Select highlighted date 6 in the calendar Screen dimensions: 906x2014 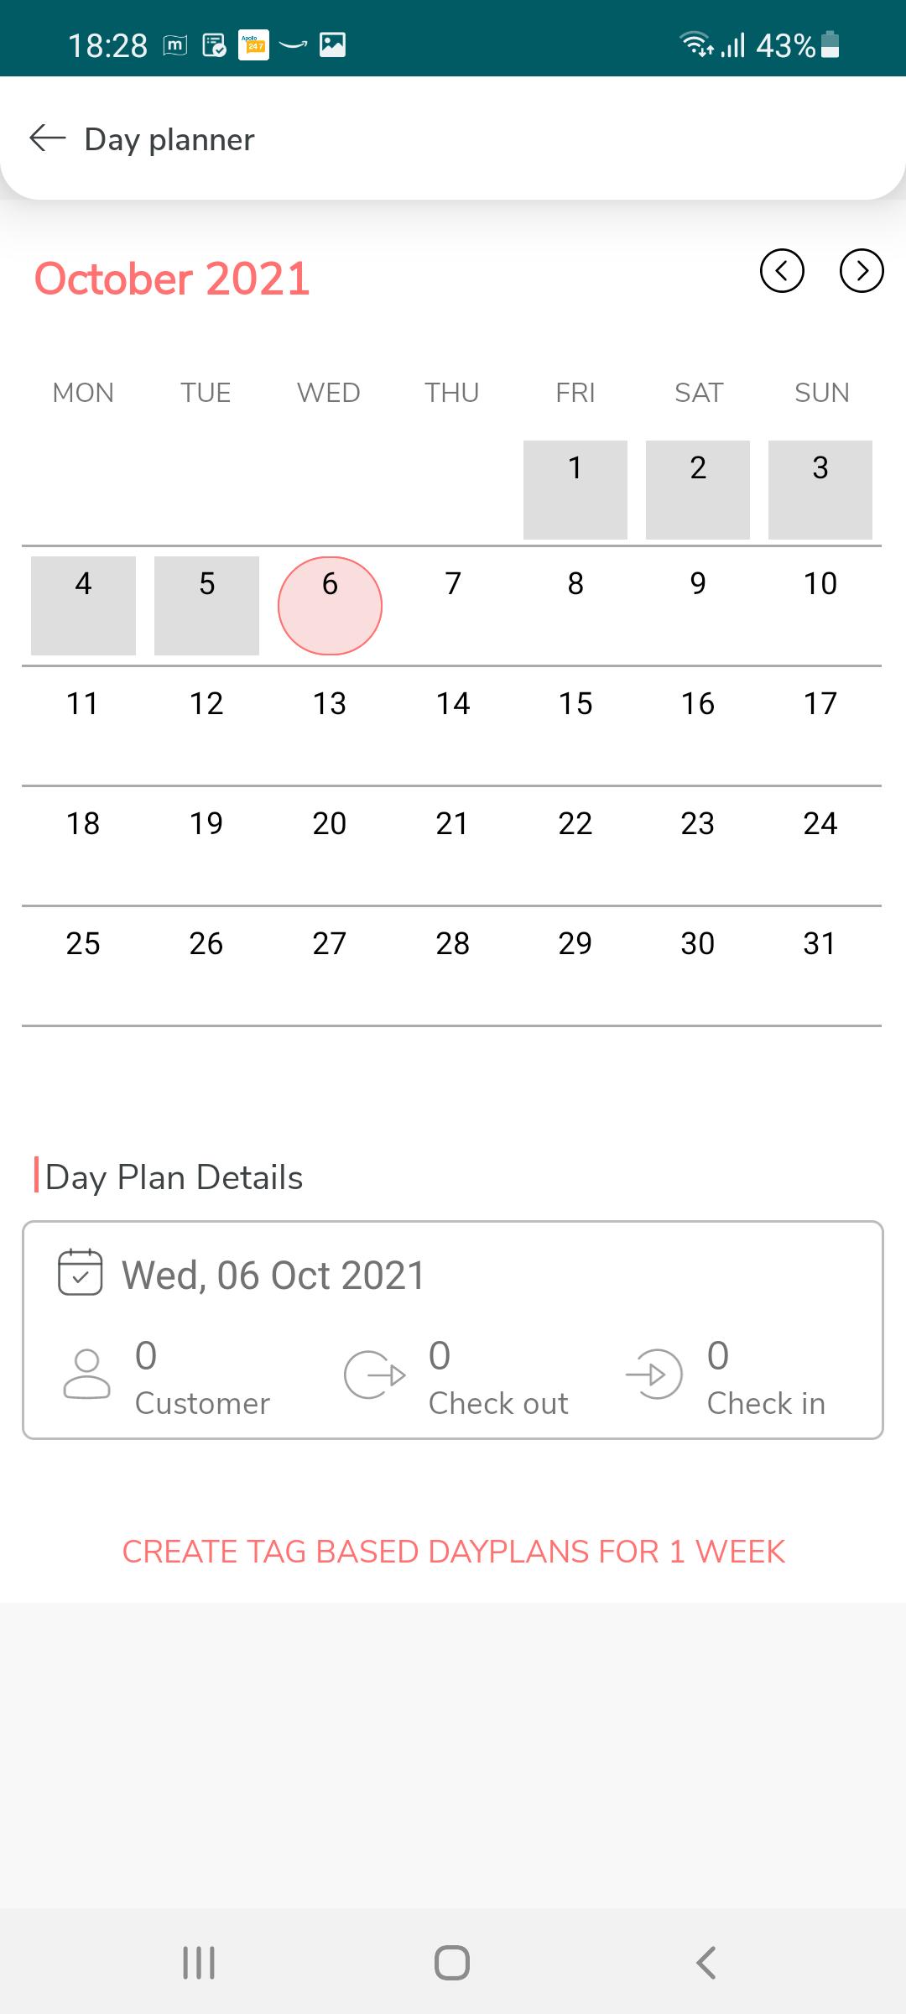(330, 605)
